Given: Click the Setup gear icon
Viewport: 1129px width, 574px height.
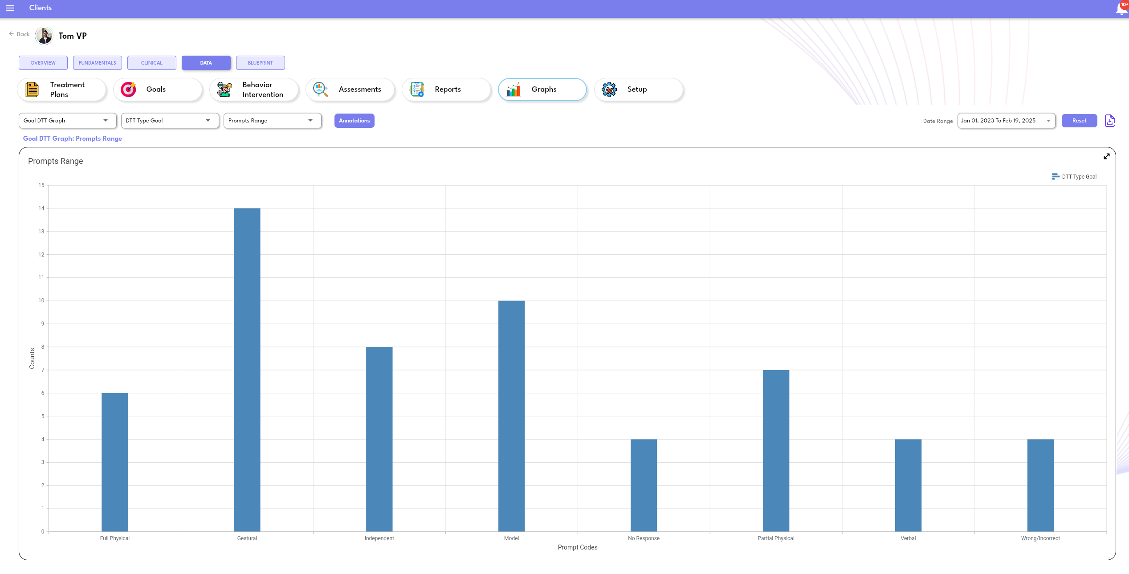Looking at the screenshot, I should click(609, 90).
